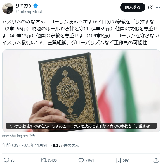Click the repost arrows icon
163x165 pixels.
click(x=44, y=160)
